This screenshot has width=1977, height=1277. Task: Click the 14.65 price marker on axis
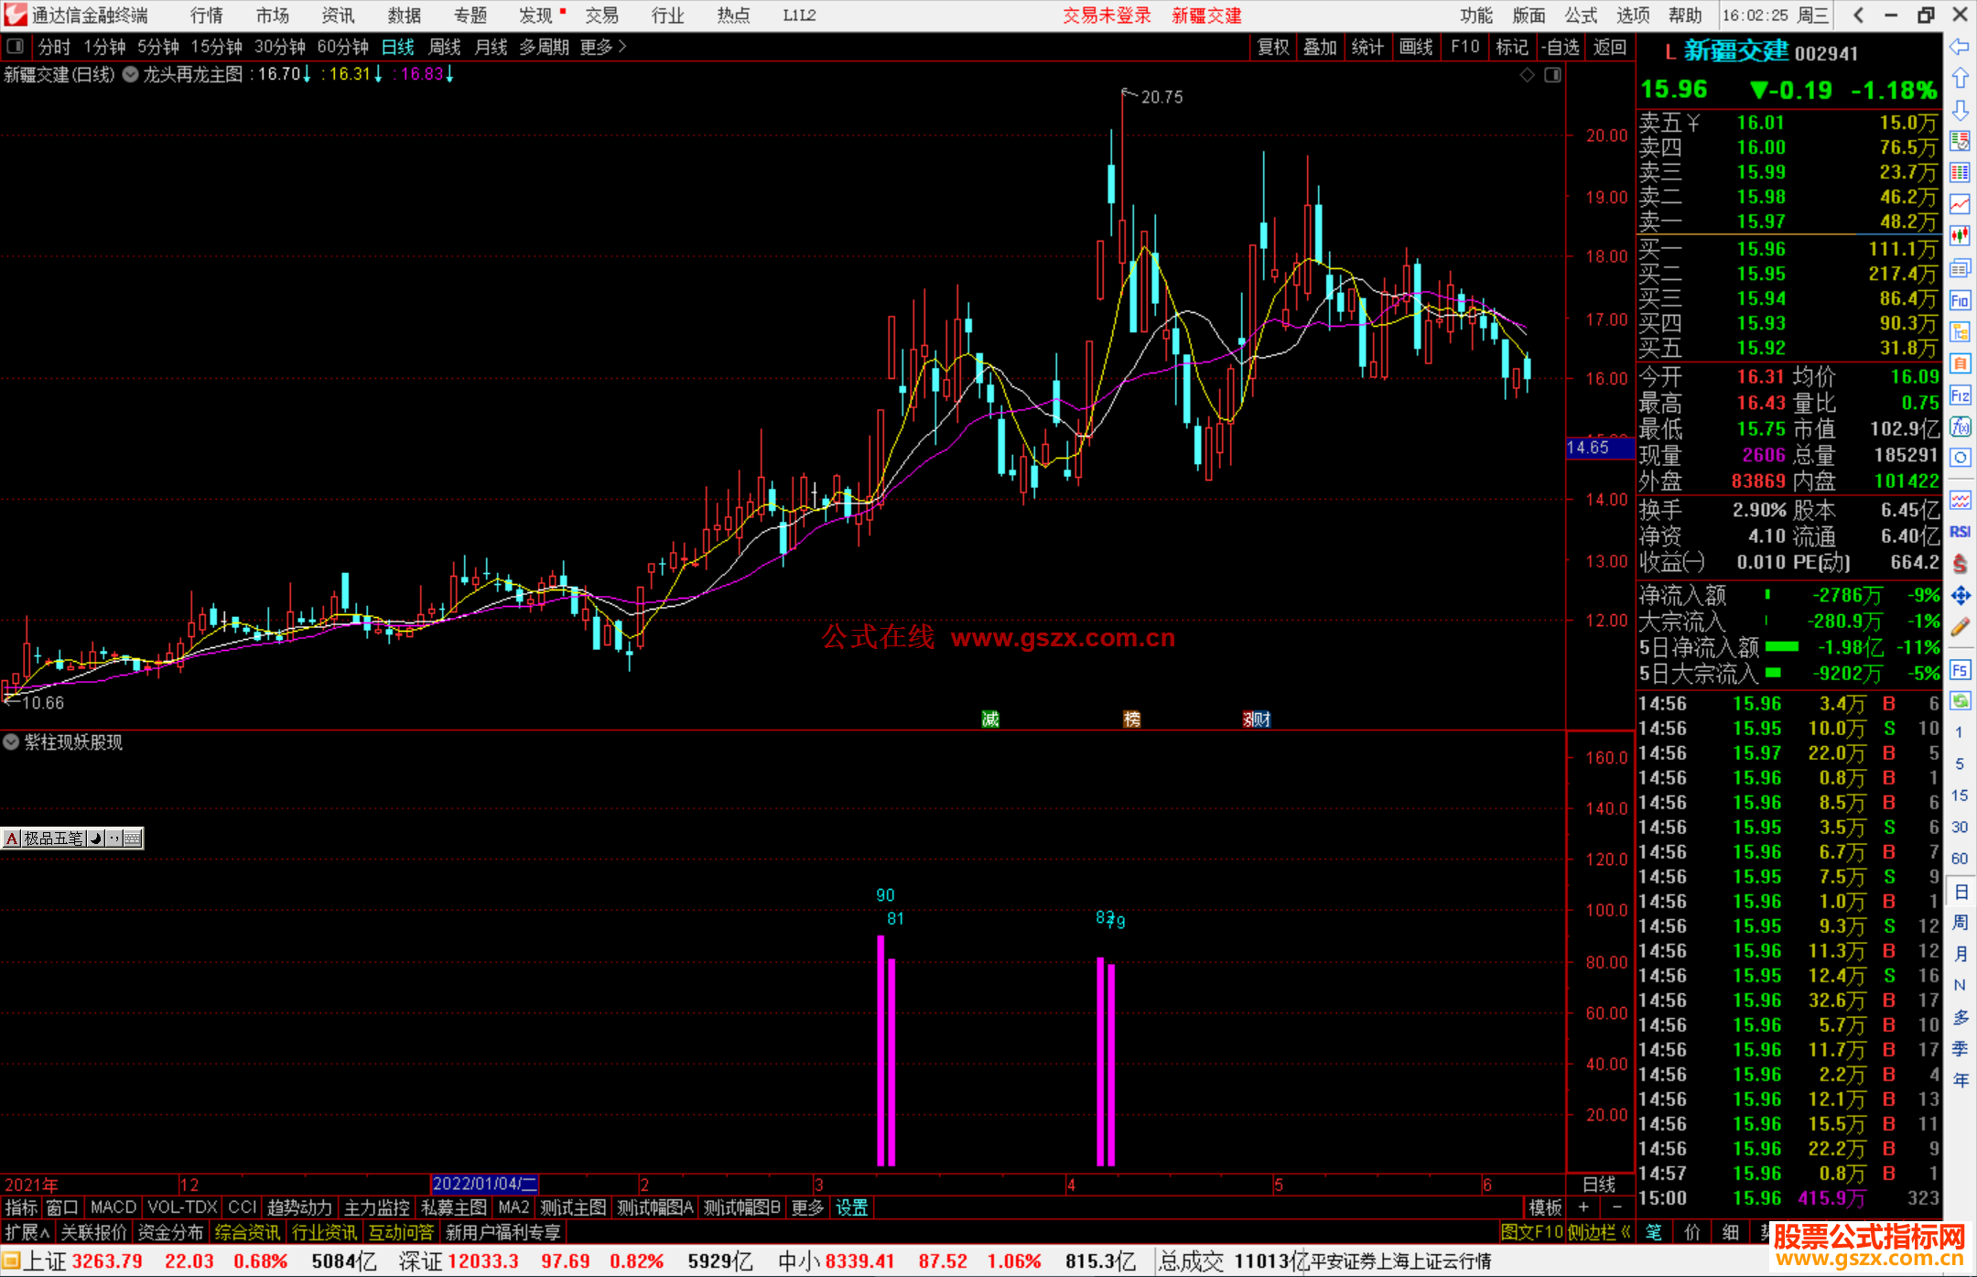tap(1600, 448)
